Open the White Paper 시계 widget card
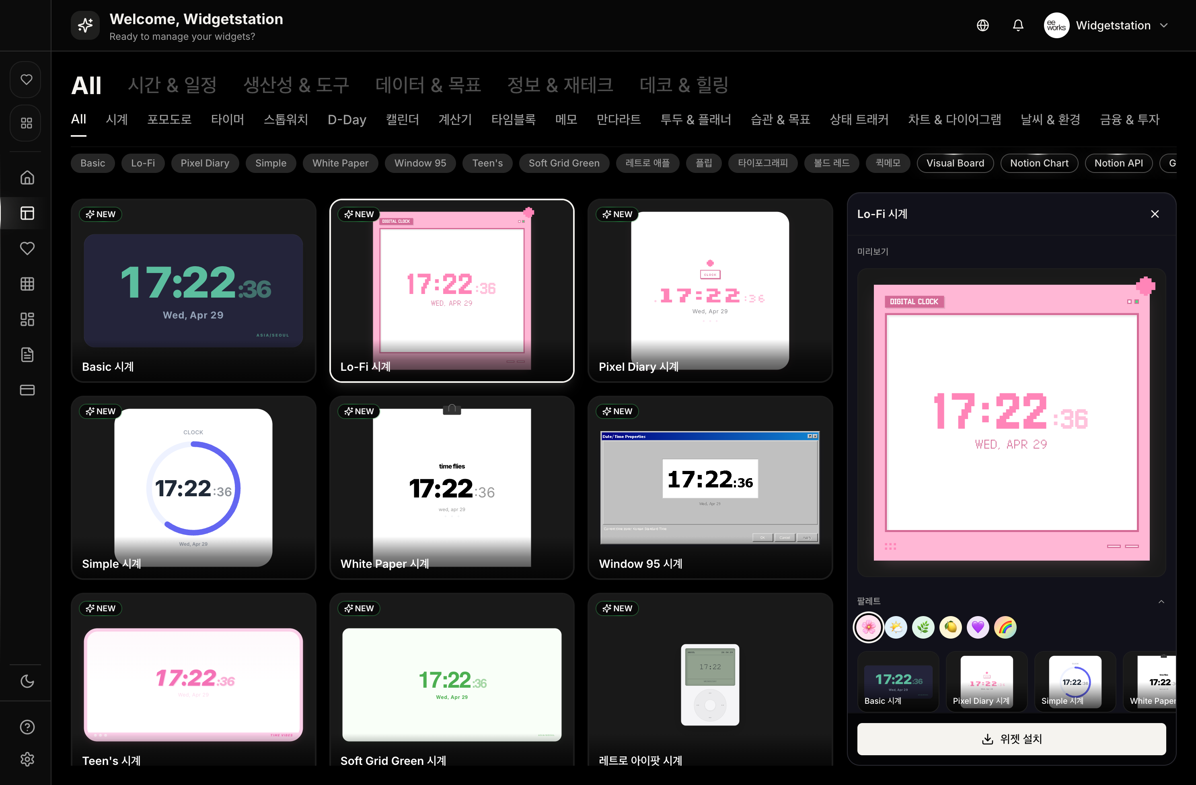 pos(452,487)
